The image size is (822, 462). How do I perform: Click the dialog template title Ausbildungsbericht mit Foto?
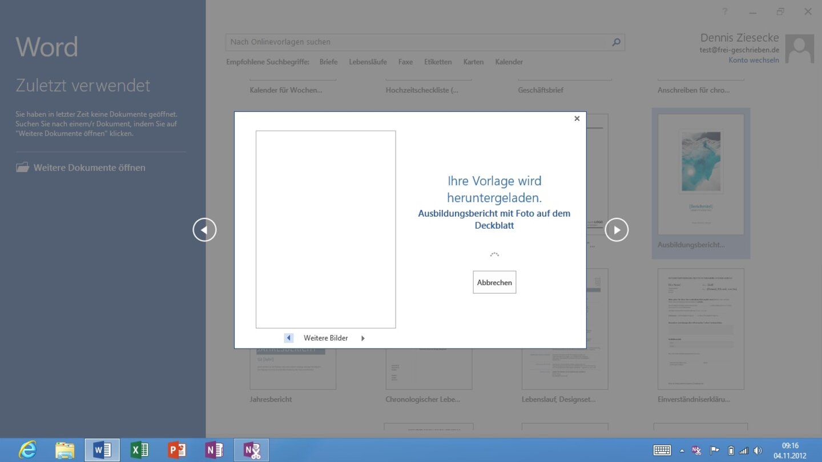[x=494, y=219]
